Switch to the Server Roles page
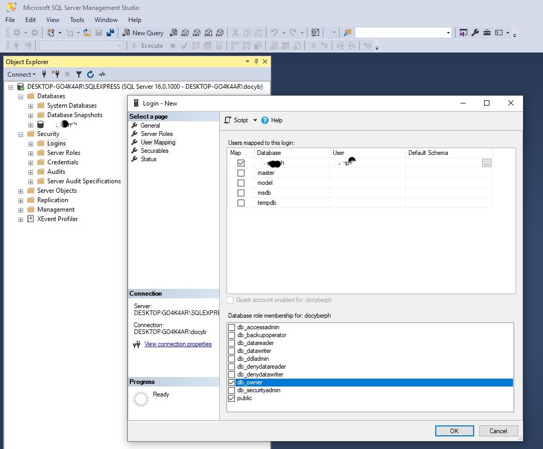 (x=156, y=133)
